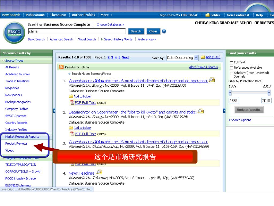Filter by Product Reviews
The height and width of the screenshot is (206, 274).
(16, 144)
